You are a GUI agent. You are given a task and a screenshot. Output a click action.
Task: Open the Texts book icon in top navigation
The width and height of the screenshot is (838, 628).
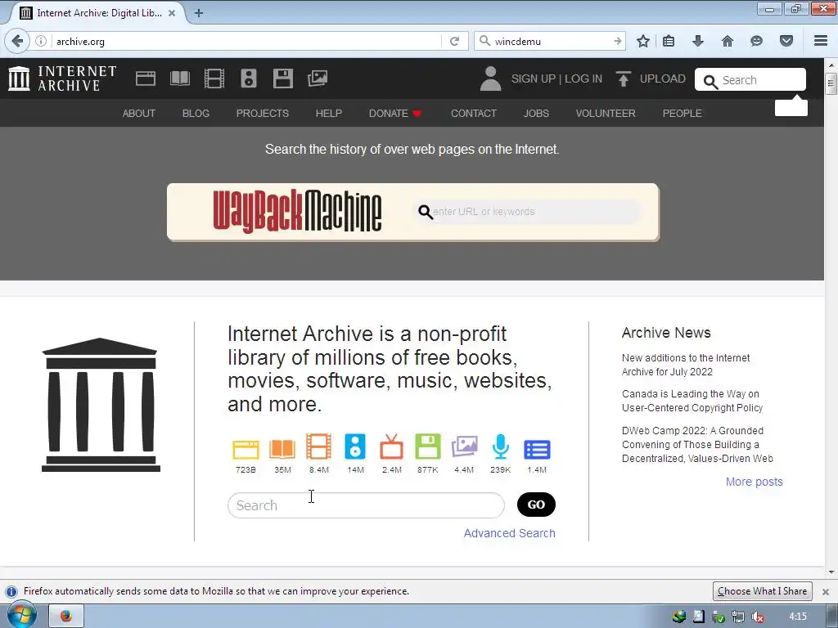[179, 78]
